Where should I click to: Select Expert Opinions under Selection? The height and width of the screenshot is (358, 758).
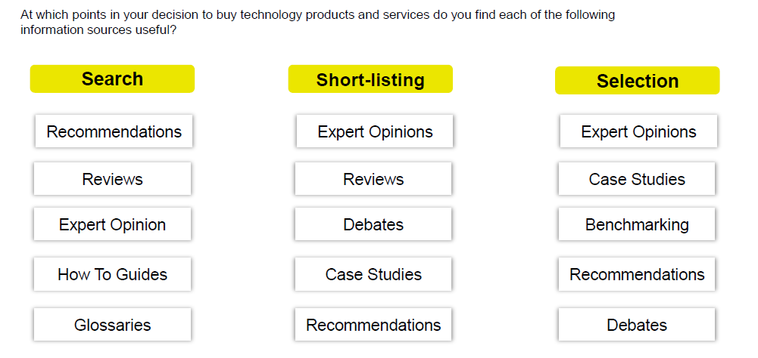(638, 131)
